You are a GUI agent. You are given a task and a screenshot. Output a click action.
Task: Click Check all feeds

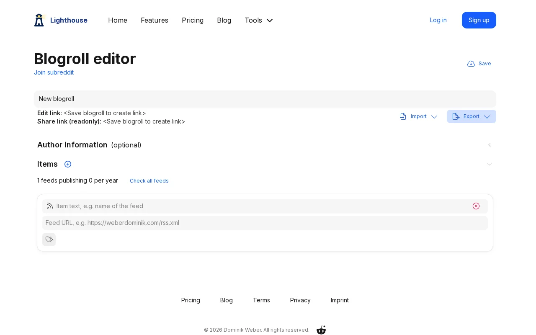click(x=149, y=181)
